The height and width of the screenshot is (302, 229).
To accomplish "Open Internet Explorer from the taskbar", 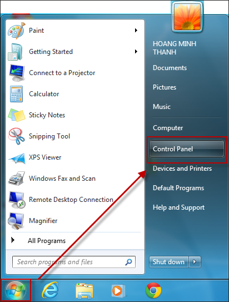I will (50, 290).
